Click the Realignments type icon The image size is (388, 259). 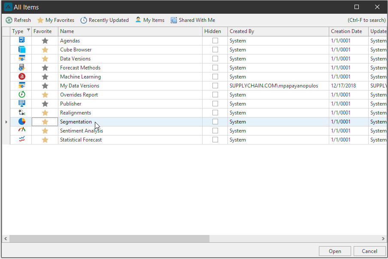(22, 112)
